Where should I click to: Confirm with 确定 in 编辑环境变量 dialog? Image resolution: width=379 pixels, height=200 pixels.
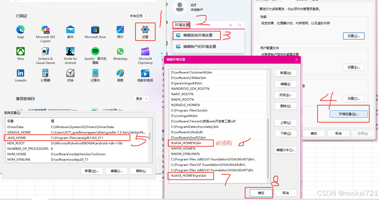(x=261, y=193)
